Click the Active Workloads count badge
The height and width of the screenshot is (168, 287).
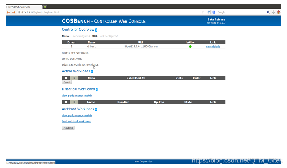92,72
